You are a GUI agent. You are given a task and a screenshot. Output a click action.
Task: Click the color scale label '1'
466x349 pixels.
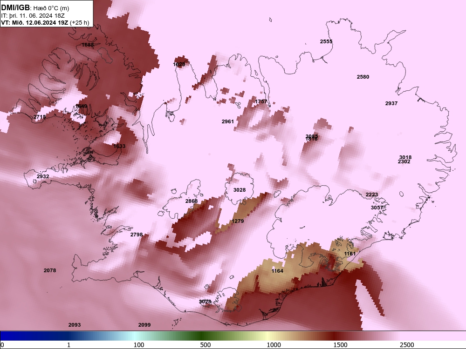click(x=69, y=345)
